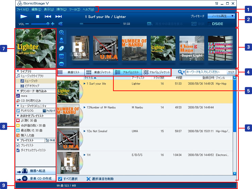Switch to アルバムジャケット view
Image resolution: width=252 pixels, height=189 pixels.
(x=157, y=72)
